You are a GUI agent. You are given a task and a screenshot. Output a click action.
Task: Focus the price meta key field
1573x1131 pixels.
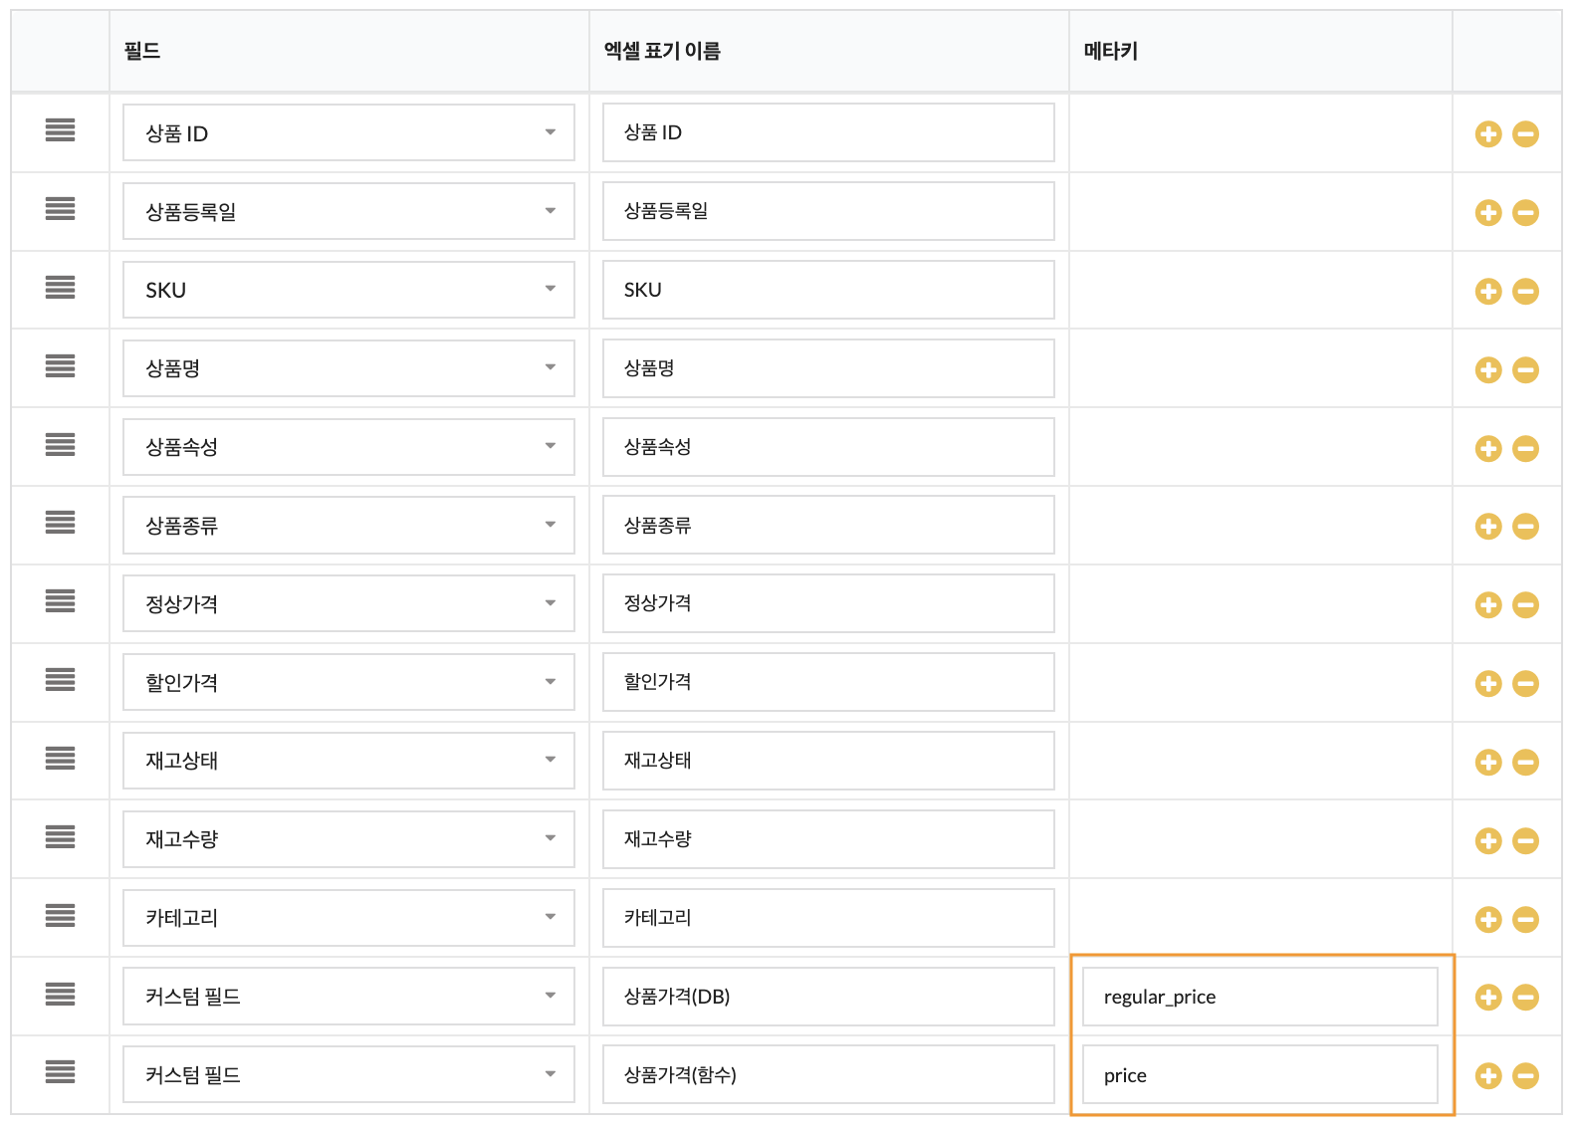click(1259, 1075)
